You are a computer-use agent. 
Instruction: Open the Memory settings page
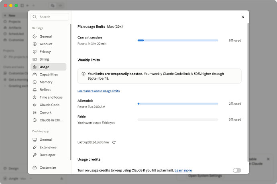49,82
